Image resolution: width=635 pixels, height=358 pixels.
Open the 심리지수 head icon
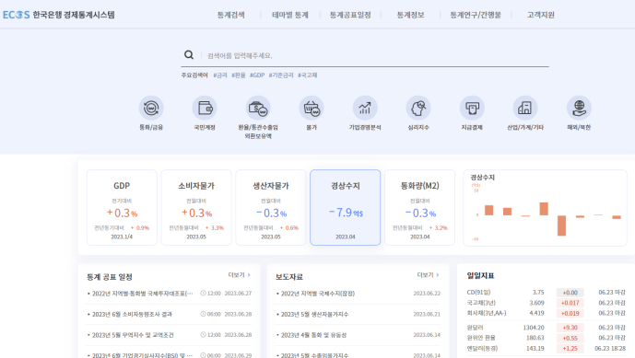pos(418,108)
